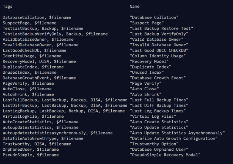This screenshot has width=233, height=164.
Task: Select the SuspectPage tag line
Action: (x=30, y=23)
